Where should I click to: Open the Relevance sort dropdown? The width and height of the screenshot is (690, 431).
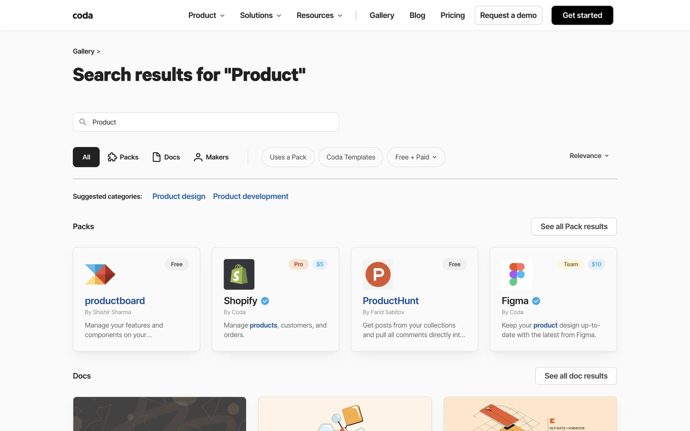(589, 156)
